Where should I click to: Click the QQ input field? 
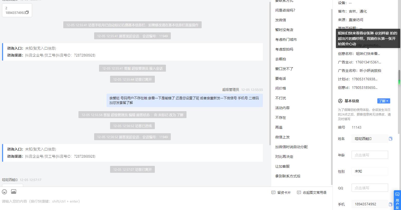[370, 188]
